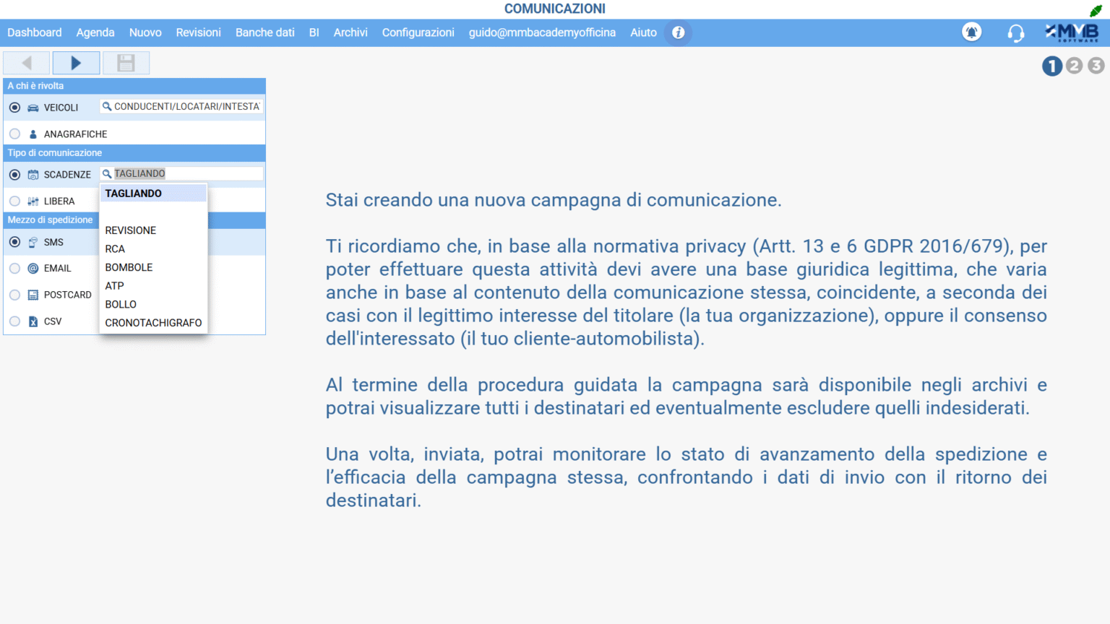Select CRONOTACHIGRAFO in the dropdown list
1110x624 pixels.
click(x=153, y=323)
